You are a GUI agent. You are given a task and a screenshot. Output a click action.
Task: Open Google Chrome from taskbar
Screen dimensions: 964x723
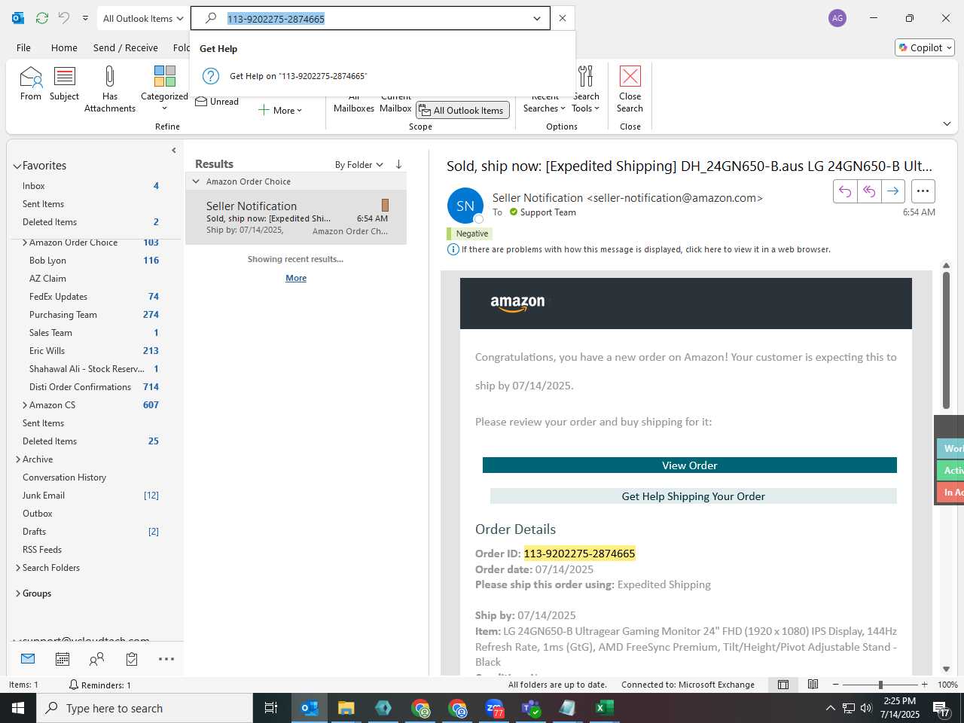420,708
